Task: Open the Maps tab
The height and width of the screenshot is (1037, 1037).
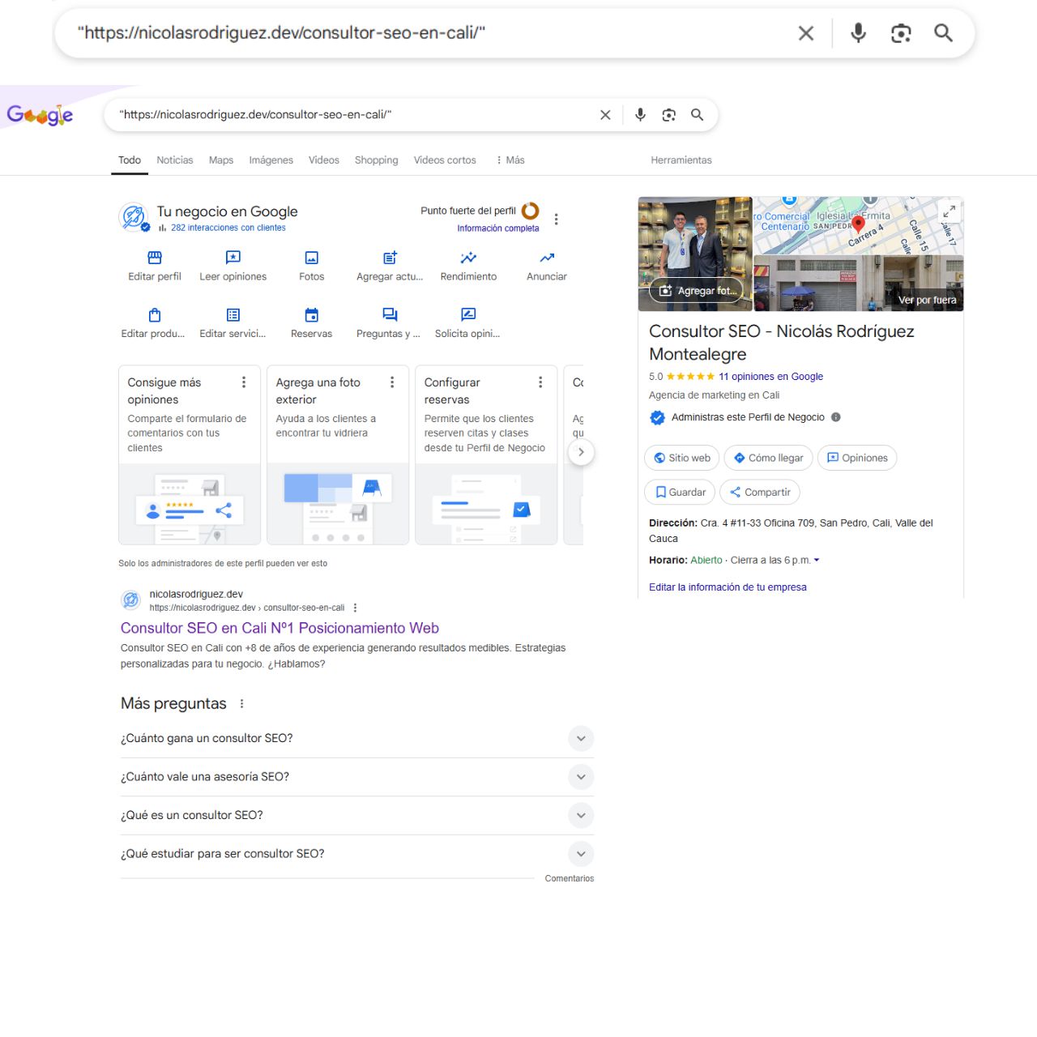Action: tap(221, 160)
